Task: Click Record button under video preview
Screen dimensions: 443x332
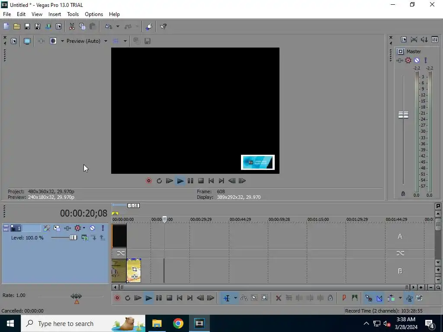Action: 149,181
